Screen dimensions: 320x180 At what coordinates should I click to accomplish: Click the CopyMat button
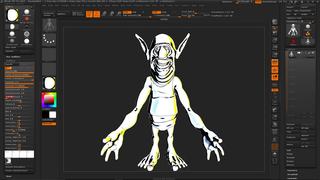12,51
